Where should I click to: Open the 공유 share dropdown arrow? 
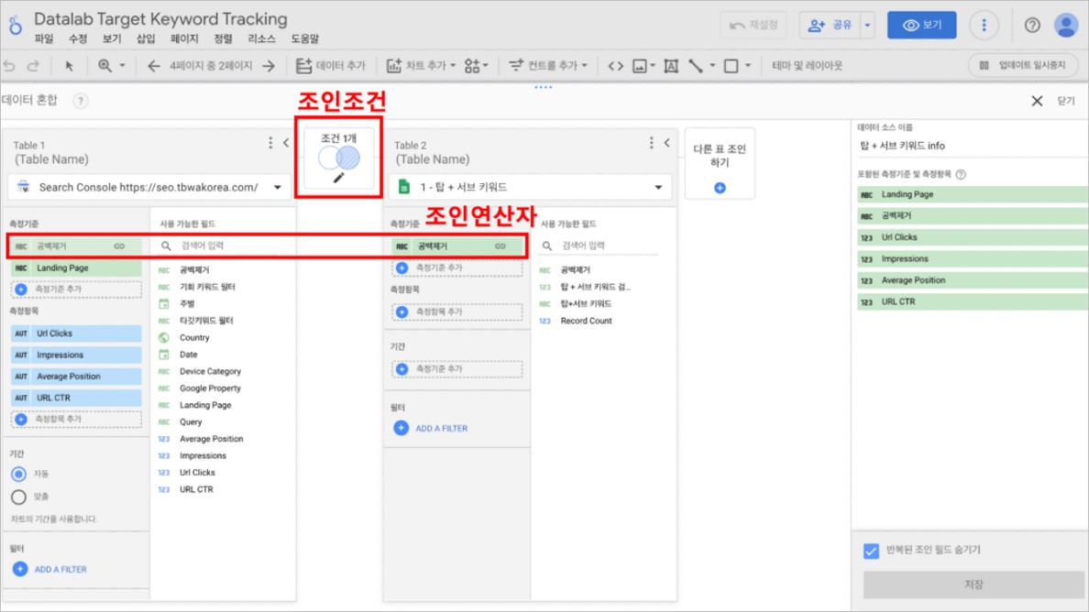point(867,25)
